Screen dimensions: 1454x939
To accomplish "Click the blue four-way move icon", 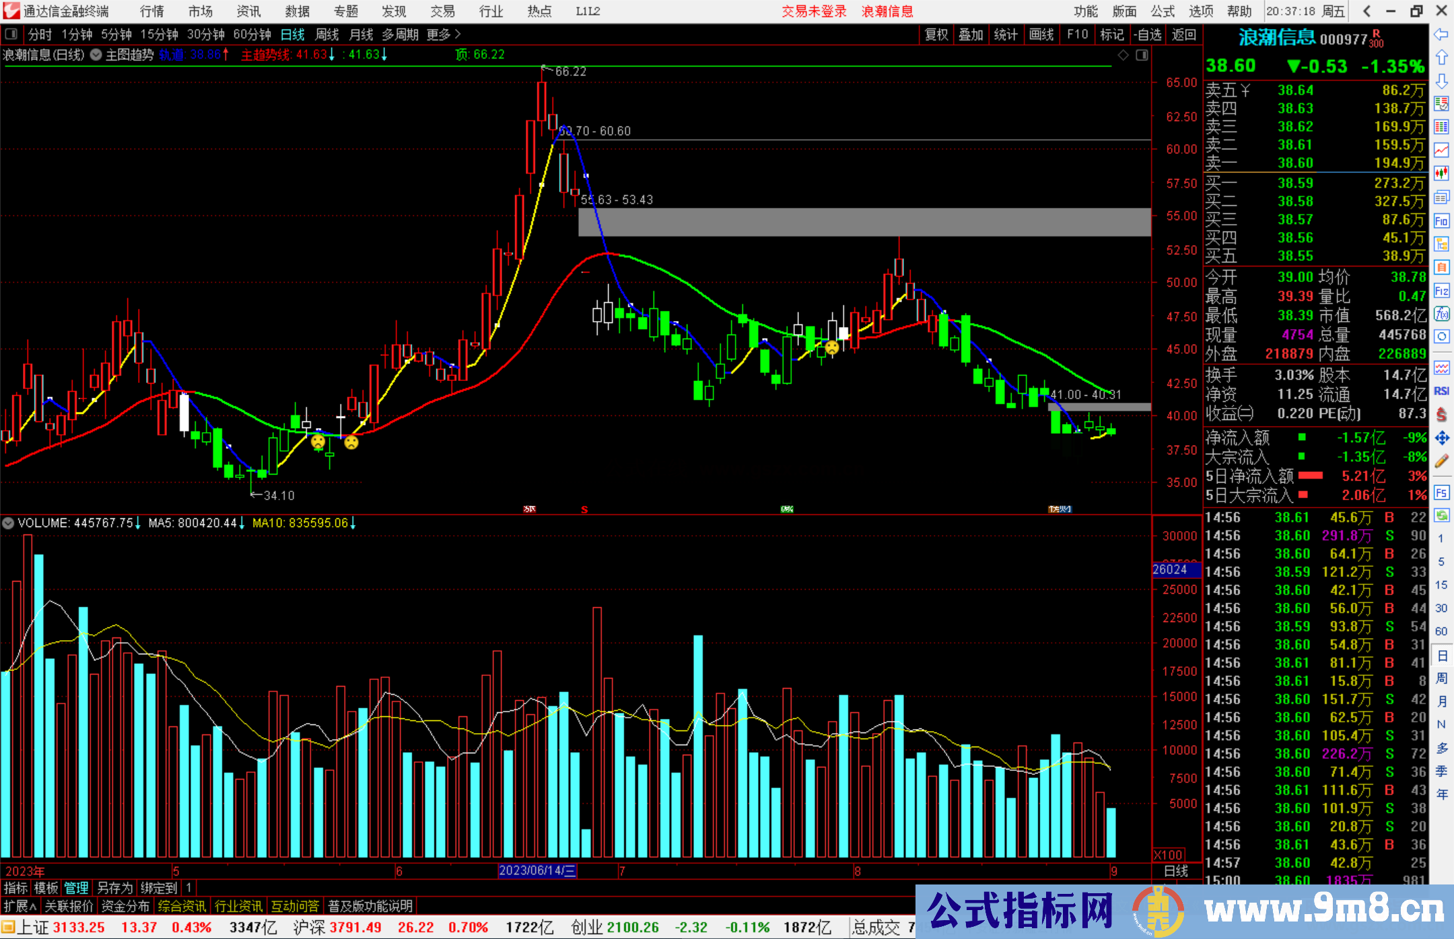I will [x=1441, y=438].
